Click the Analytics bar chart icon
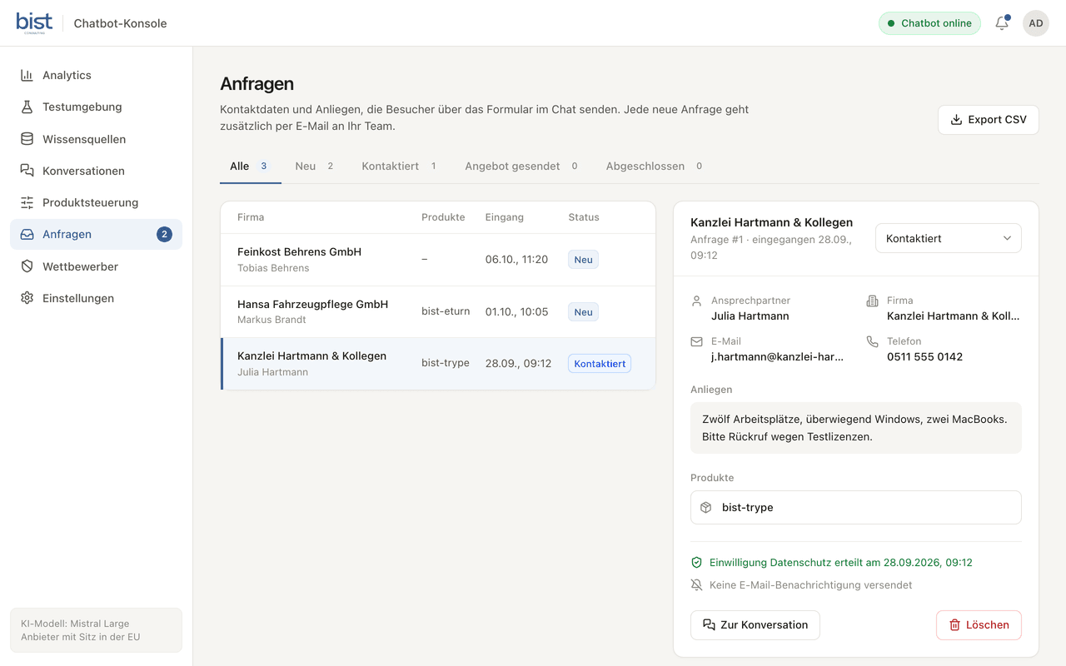Image resolution: width=1066 pixels, height=666 pixels. pos(27,75)
